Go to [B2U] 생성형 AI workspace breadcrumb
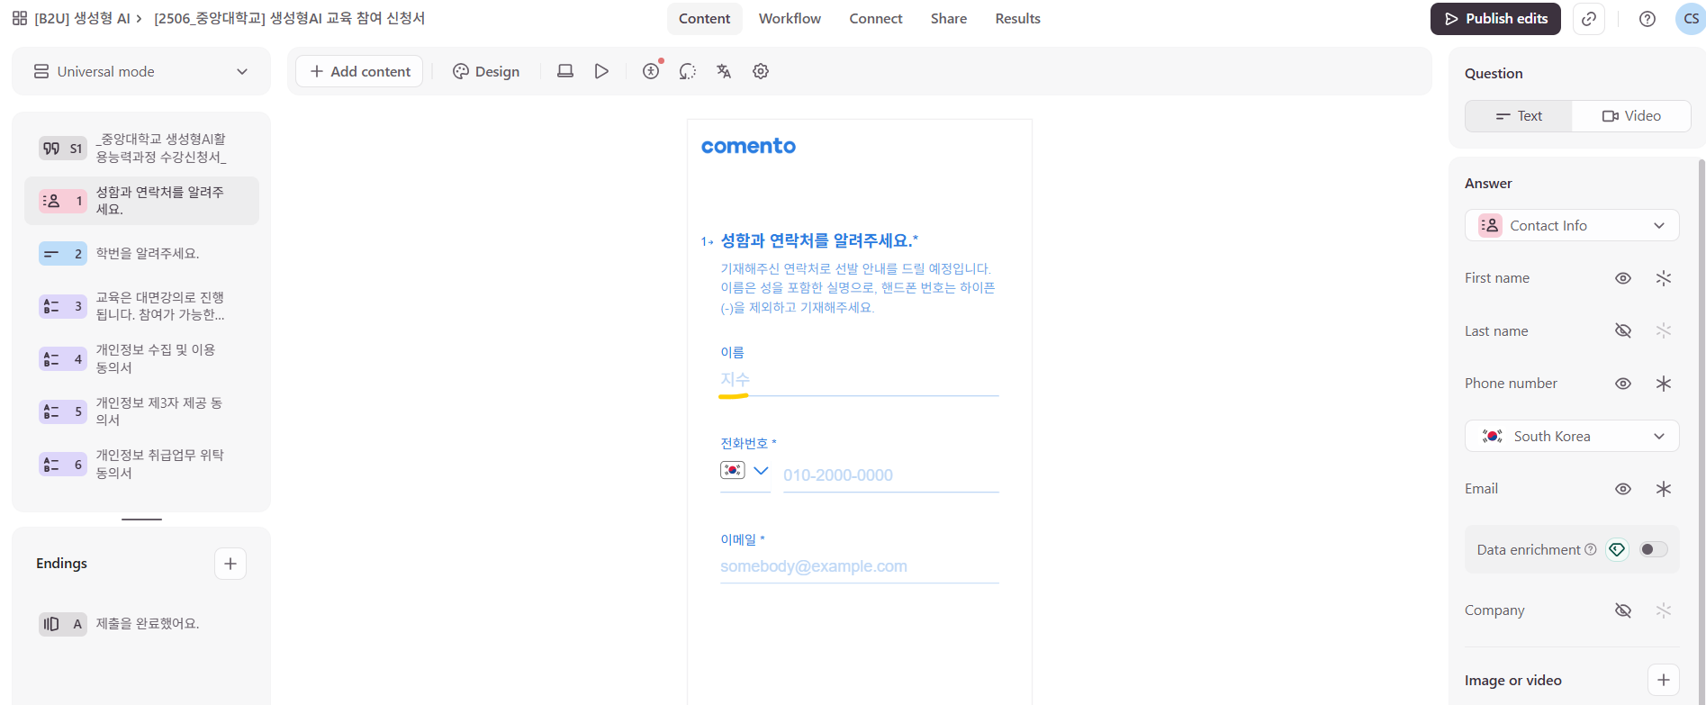1706x705 pixels. pyautogui.click(x=82, y=19)
